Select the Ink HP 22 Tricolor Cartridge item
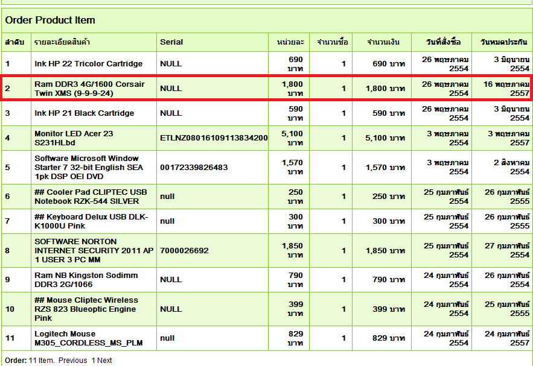 (89, 64)
